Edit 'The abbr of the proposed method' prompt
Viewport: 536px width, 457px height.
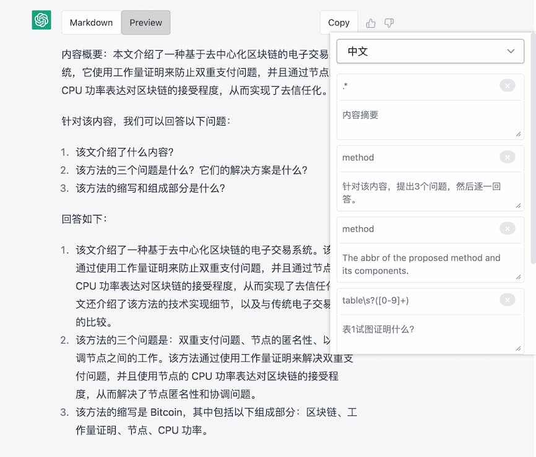[430, 263]
